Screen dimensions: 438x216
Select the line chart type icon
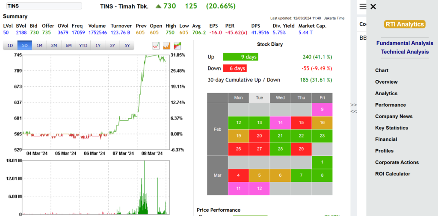point(156,46)
